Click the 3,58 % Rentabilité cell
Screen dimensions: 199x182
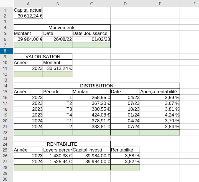coord(125,156)
